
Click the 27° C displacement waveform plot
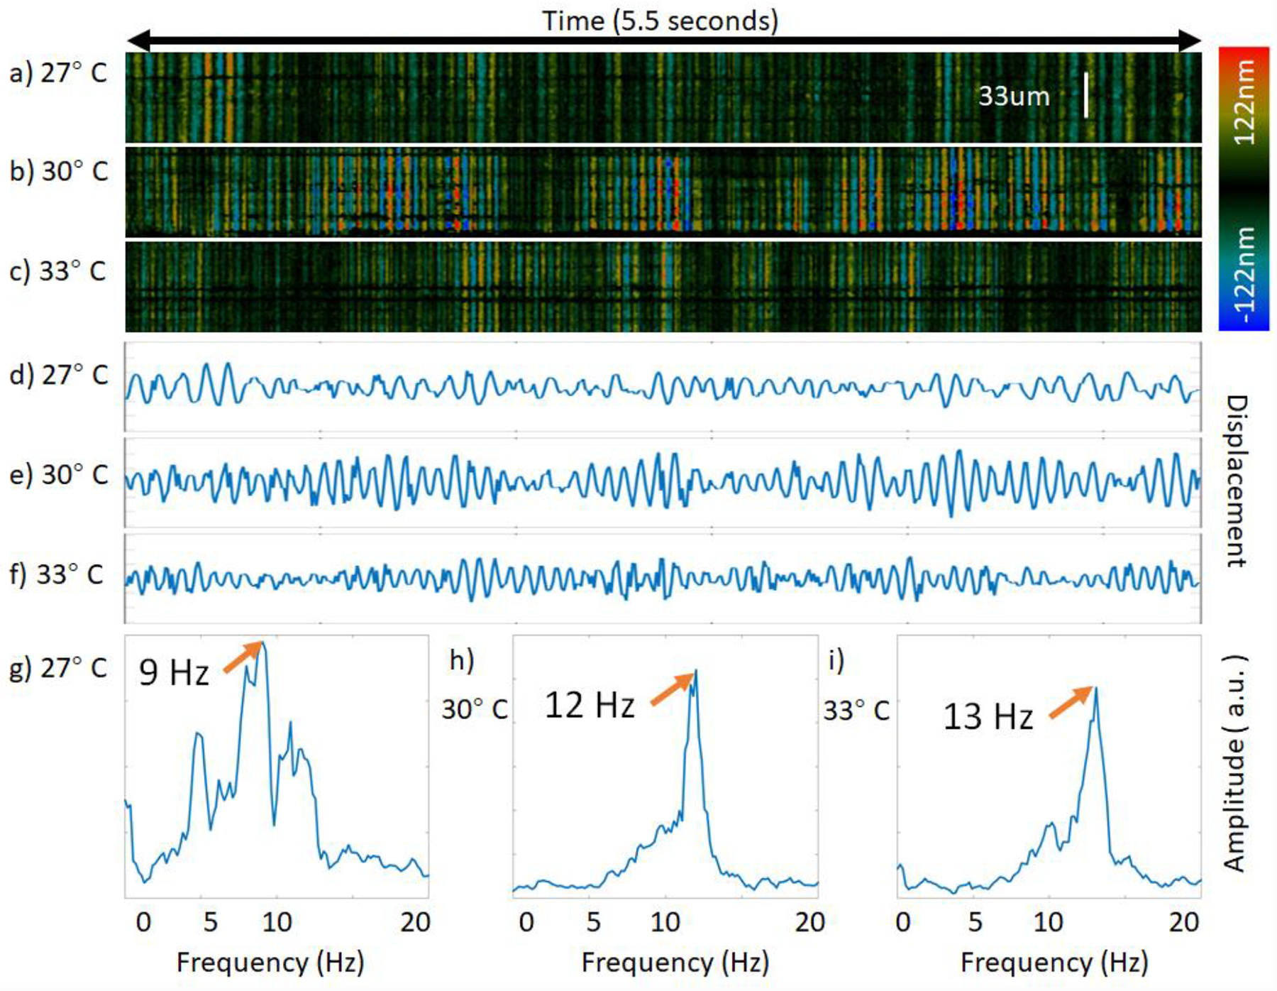point(663,387)
